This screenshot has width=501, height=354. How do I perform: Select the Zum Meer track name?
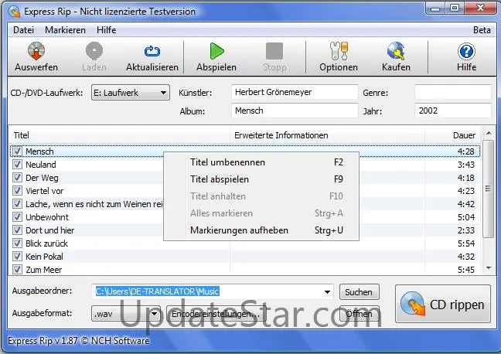[x=44, y=270]
